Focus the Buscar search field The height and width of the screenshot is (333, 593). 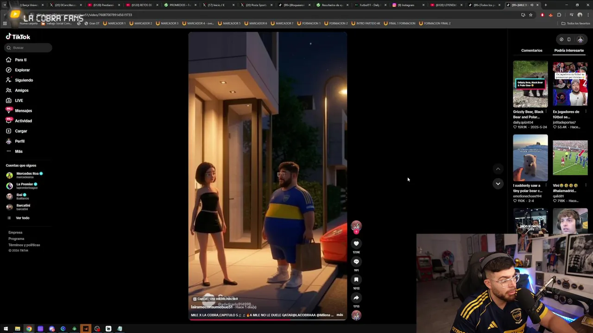click(x=29, y=48)
